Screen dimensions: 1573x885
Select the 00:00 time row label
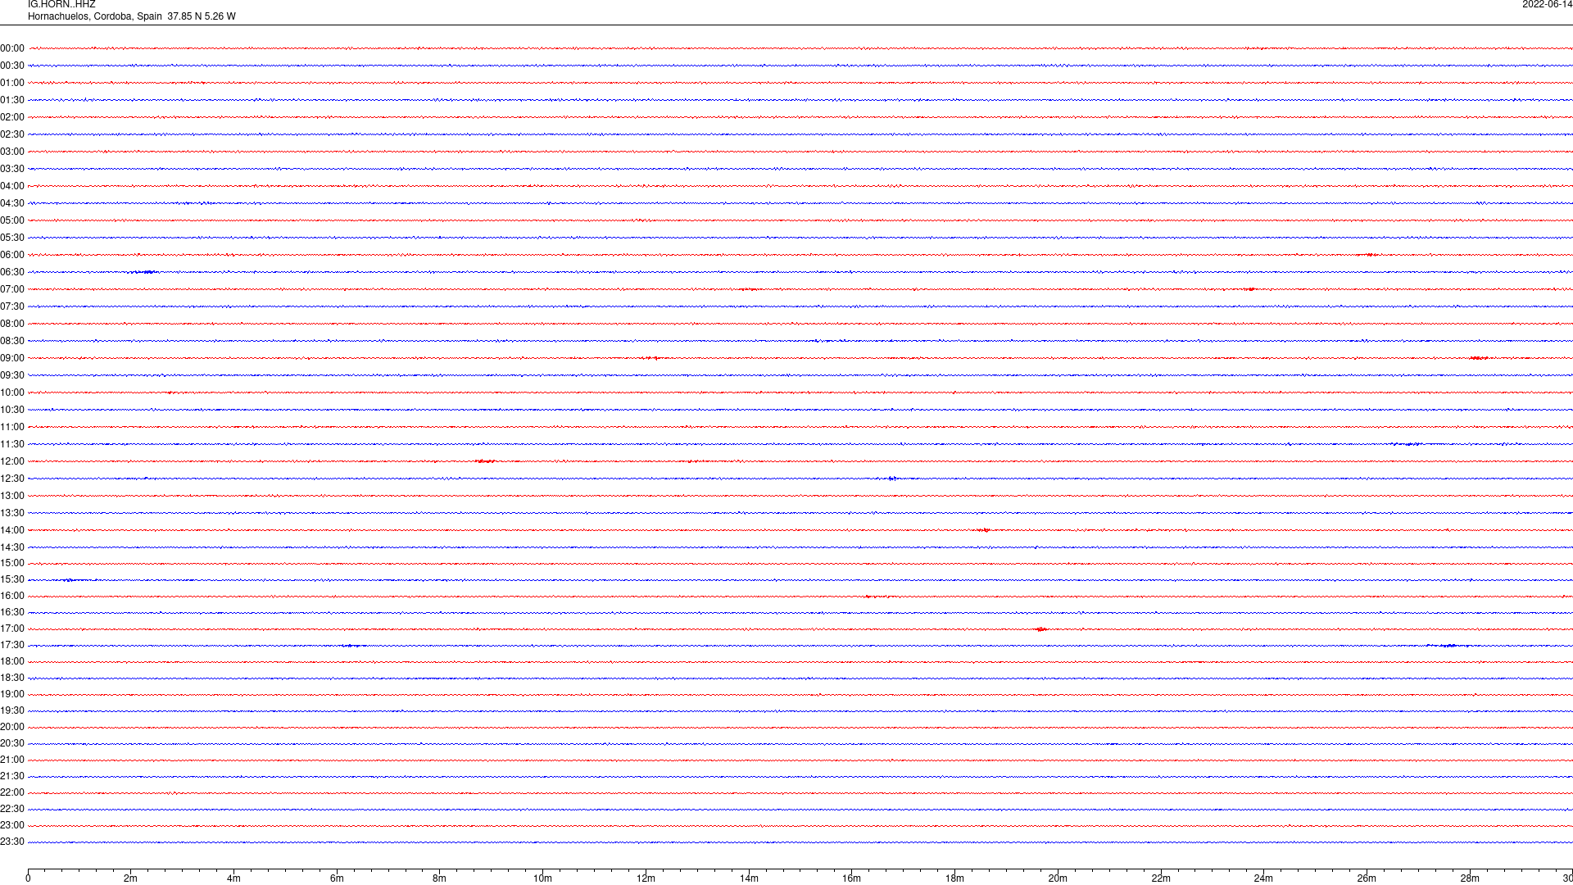12,48
